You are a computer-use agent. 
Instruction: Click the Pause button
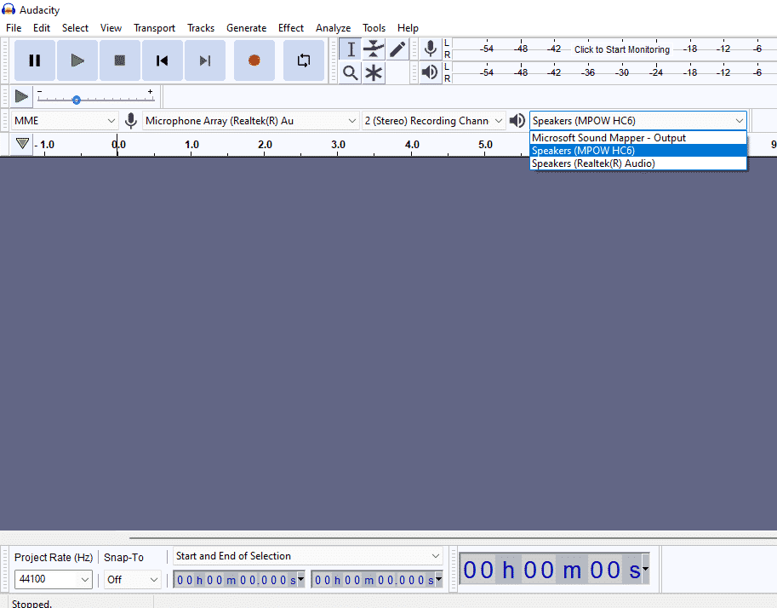(x=35, y=60)
